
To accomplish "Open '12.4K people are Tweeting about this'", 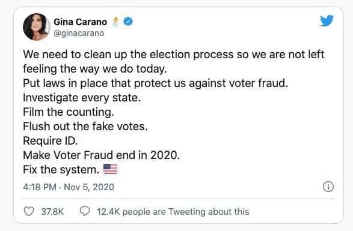I will 173,212.
